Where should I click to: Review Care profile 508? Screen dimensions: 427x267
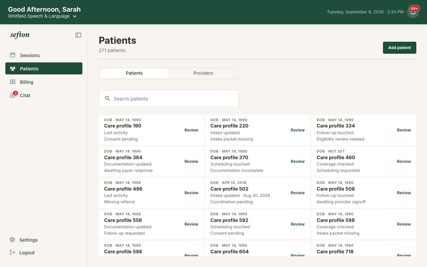[404, 193]
